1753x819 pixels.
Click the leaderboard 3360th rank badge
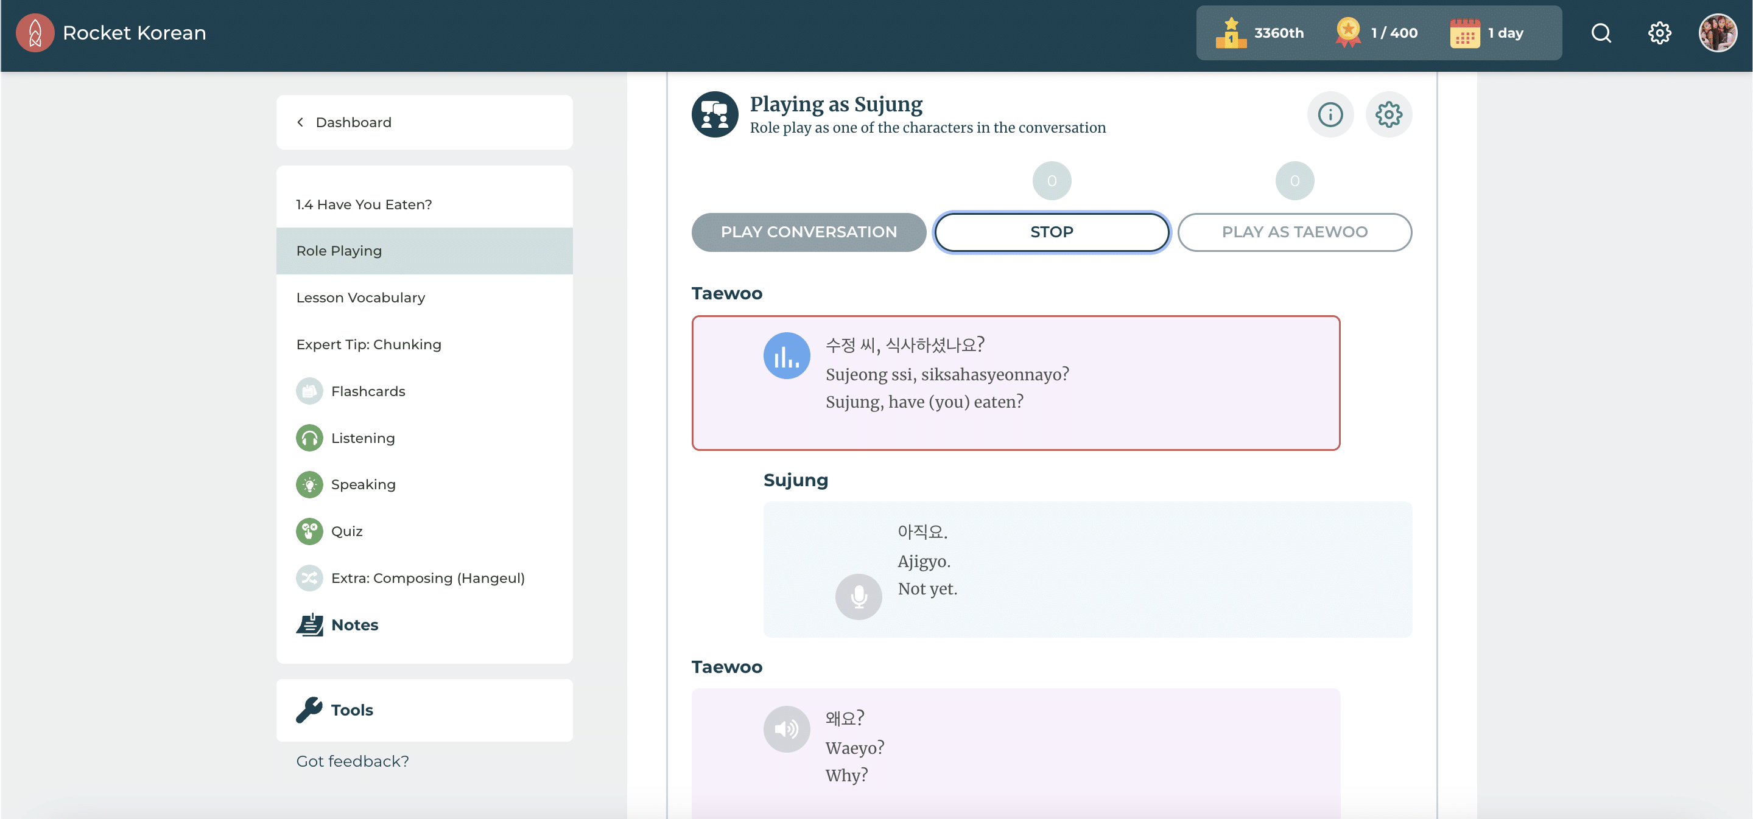1260,33
